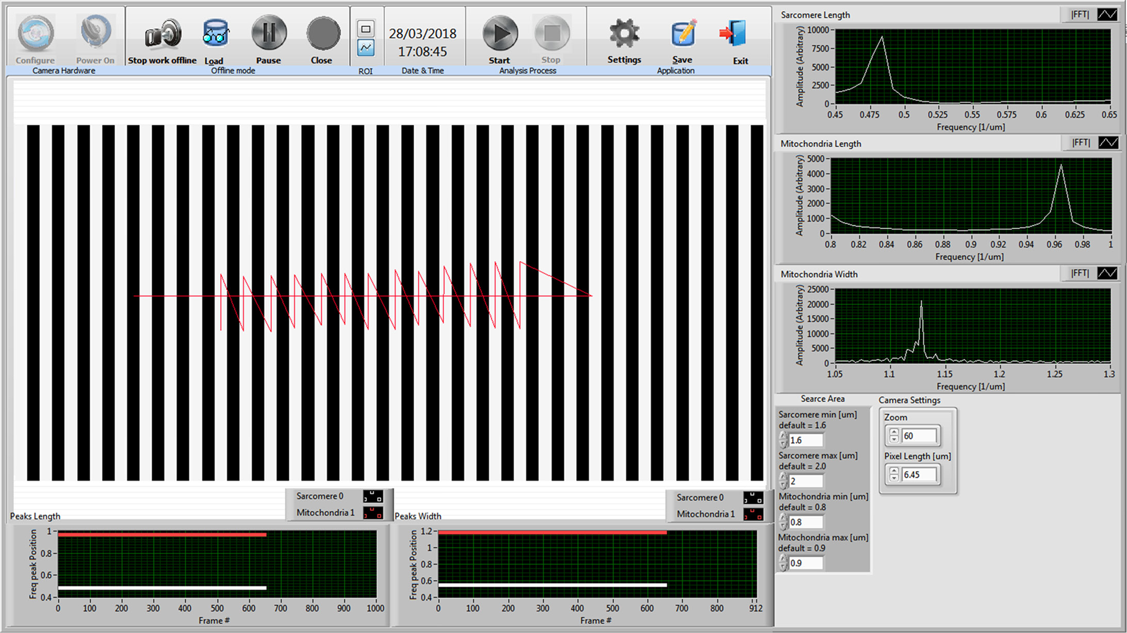Click the Start analysis play icon
Viewport: 1127px width, 633px height.
click(499, 34)
